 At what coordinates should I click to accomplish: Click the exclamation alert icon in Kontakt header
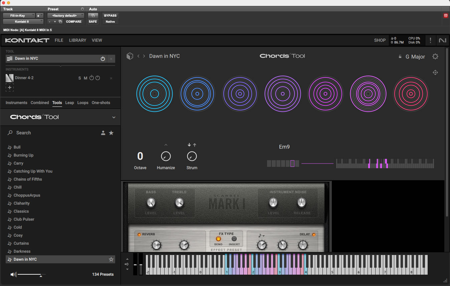tap(430, 40)
